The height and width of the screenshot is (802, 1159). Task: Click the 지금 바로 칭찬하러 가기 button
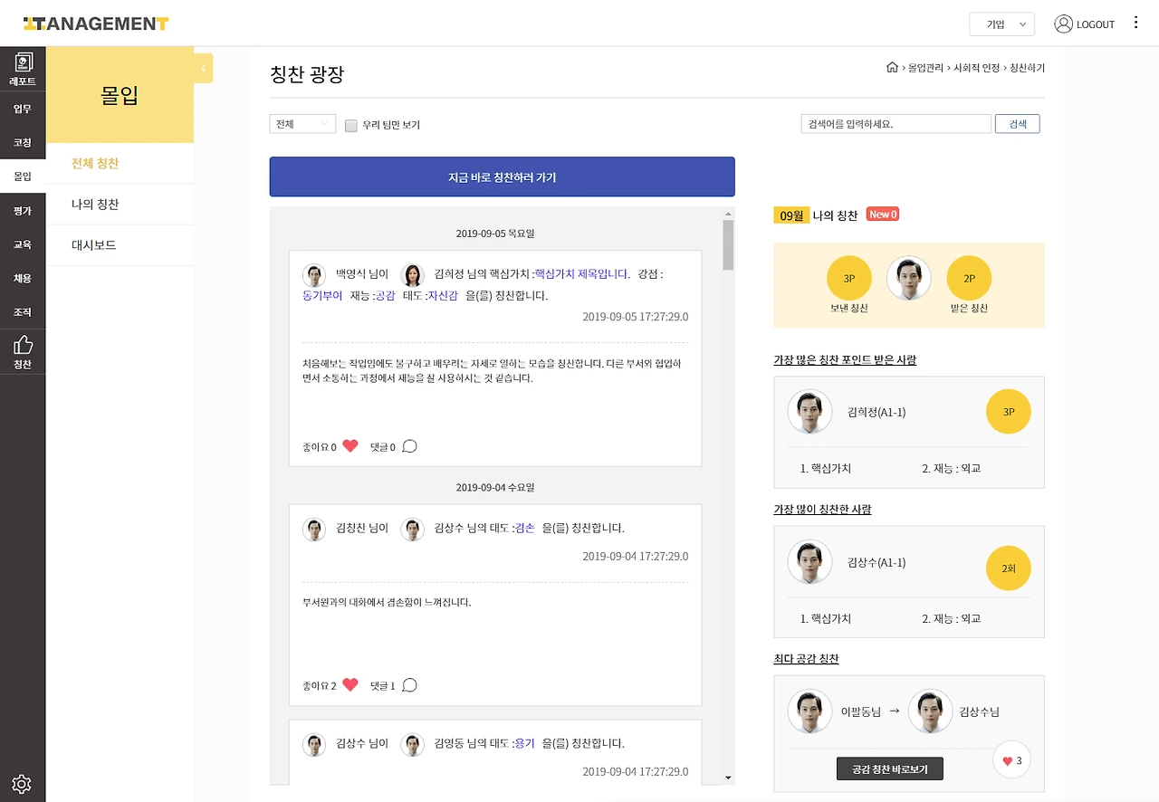pyautogui.click(x=502, y=177)
